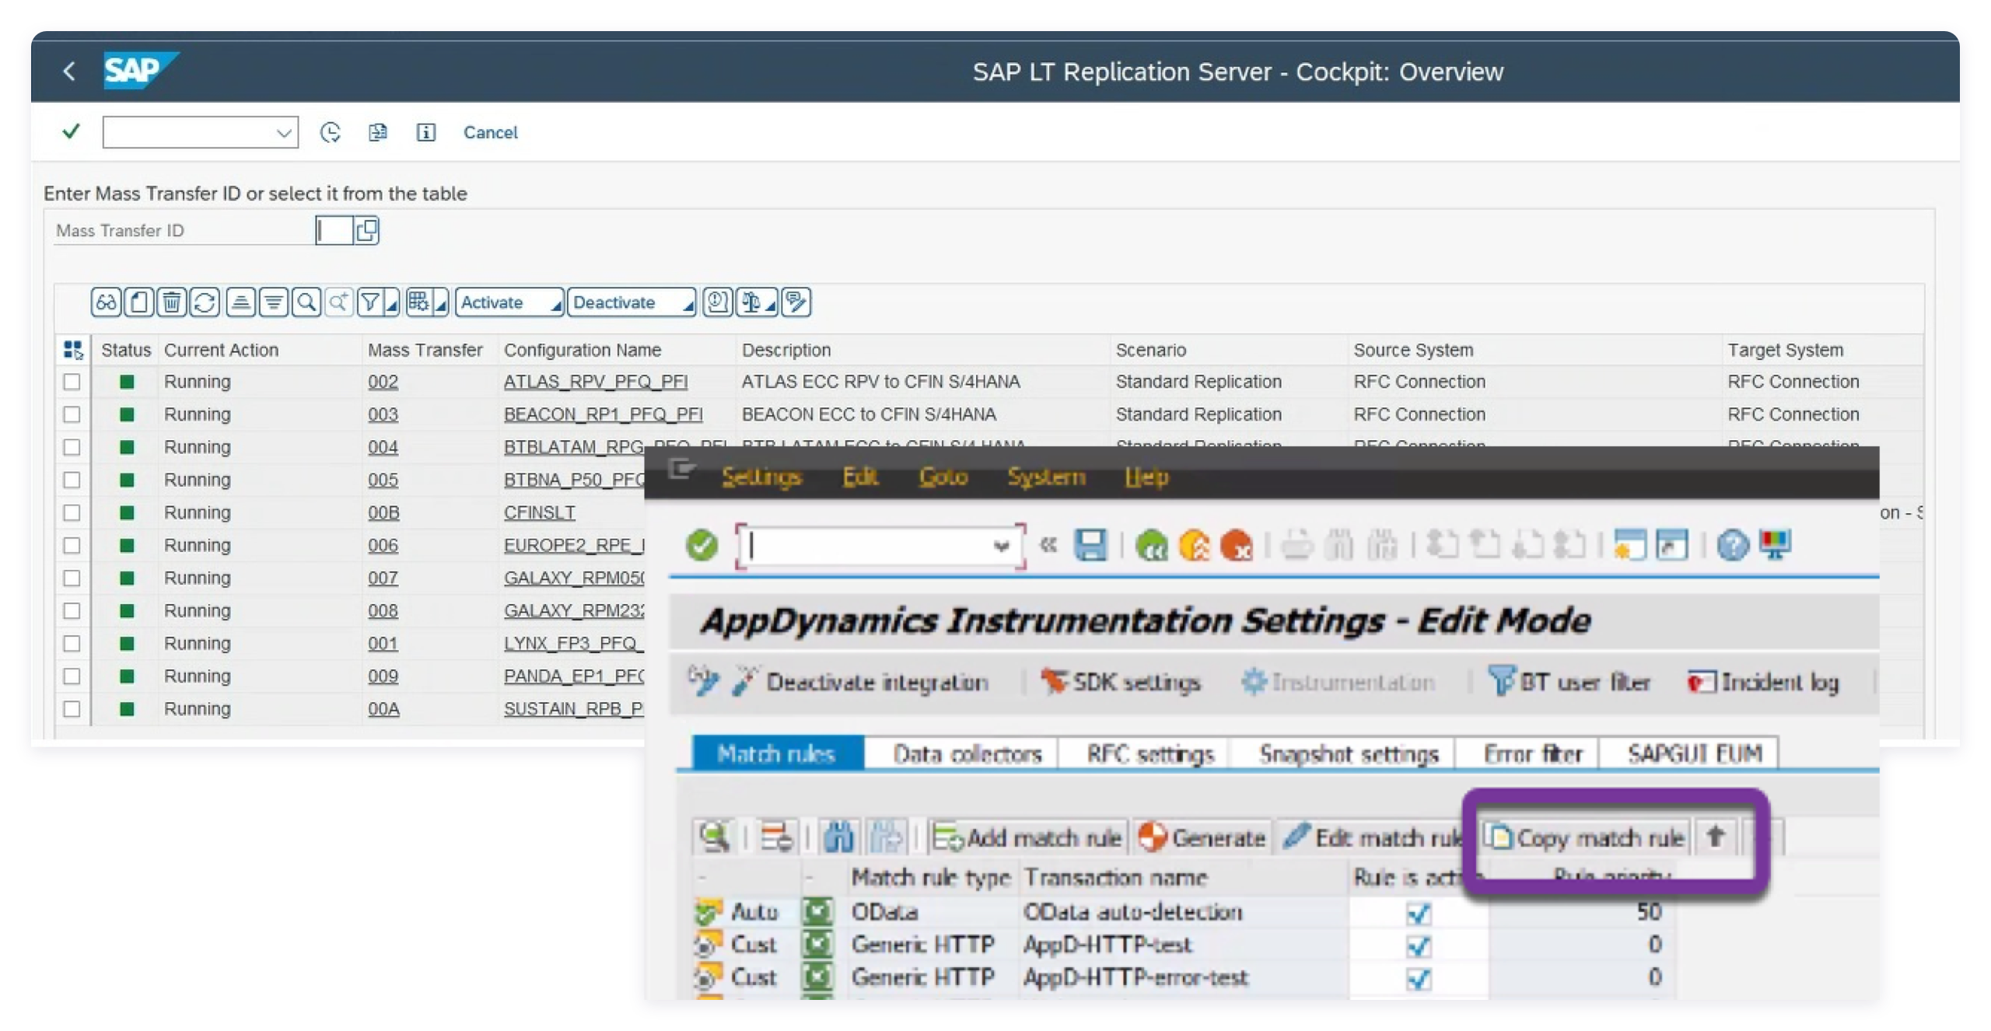Toggle Rule is active for AppD-HTTP-error-test
The image size is (1991, 1031).
coord(1419,978)
